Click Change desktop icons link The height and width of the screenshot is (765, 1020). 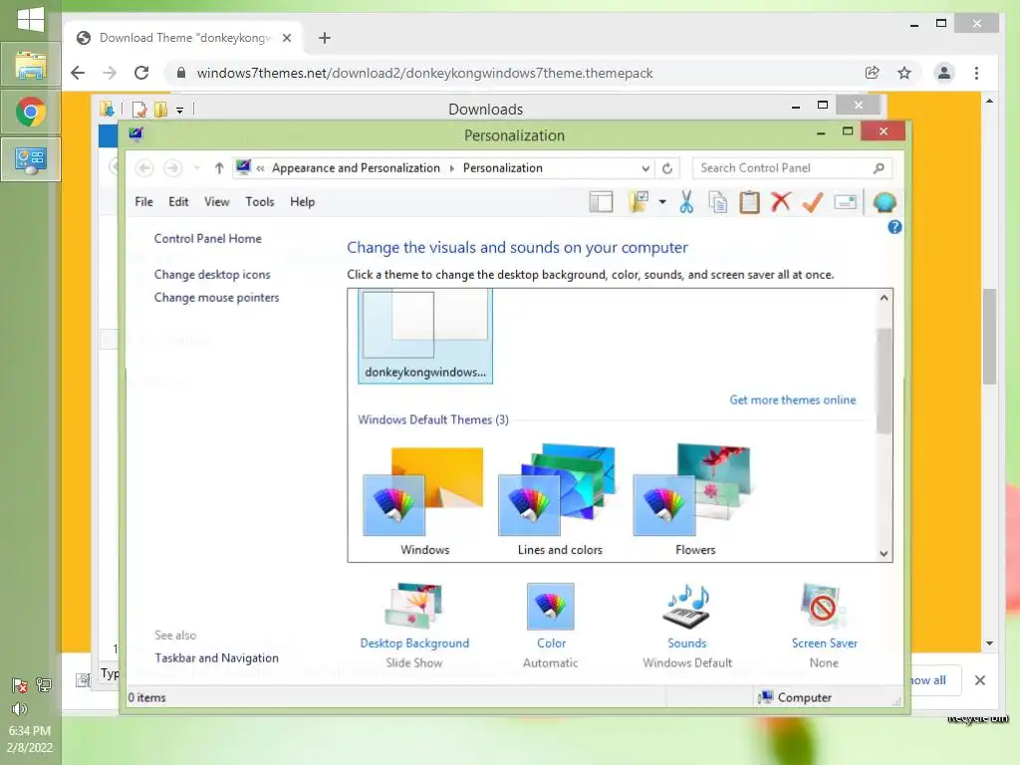(212, 275)
